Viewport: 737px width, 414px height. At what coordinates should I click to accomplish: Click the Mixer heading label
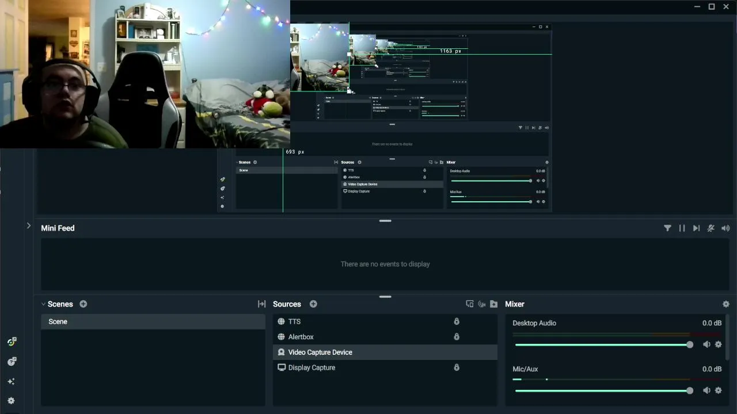515,304
